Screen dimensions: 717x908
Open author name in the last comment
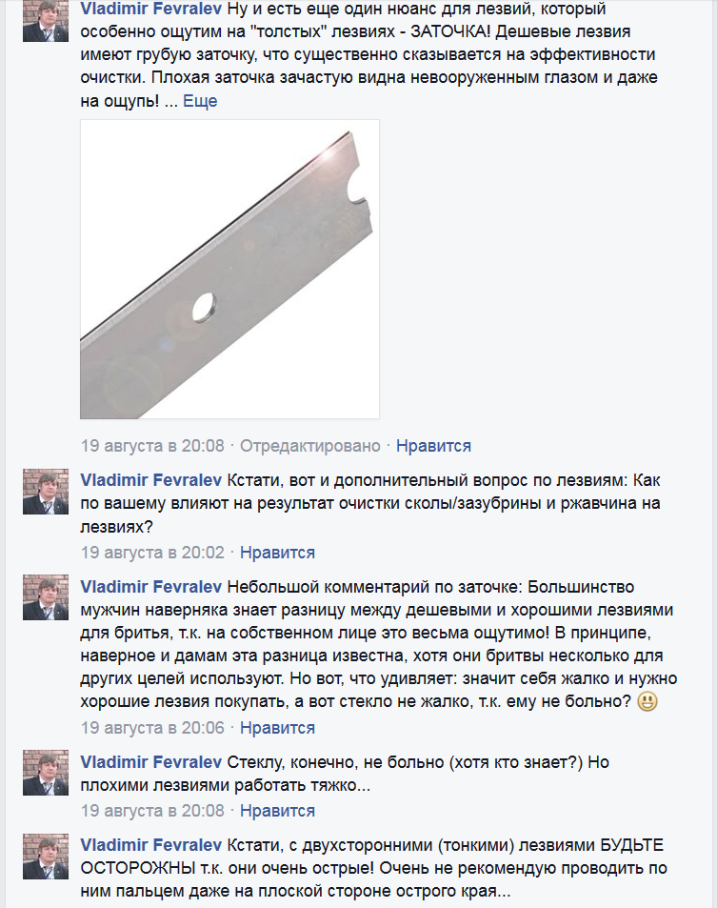click(151, 845)
